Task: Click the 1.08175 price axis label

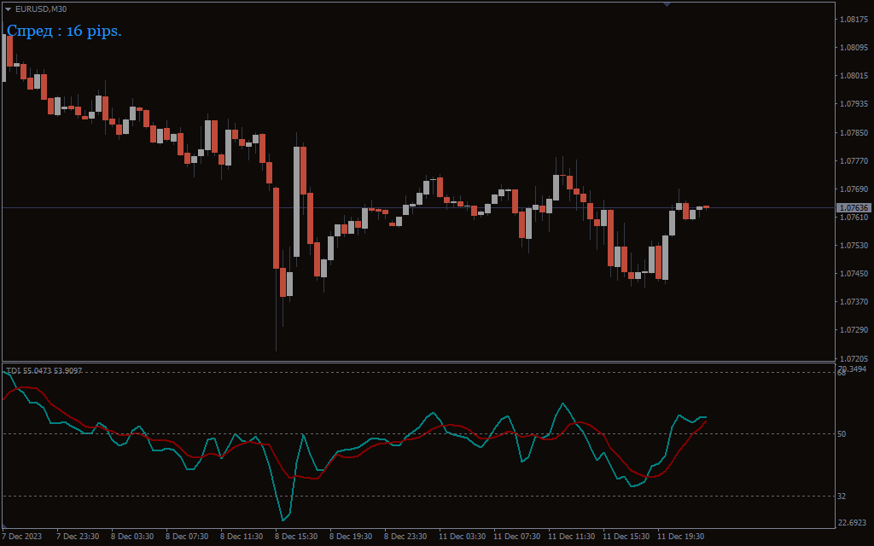Action: click(854, 20)
